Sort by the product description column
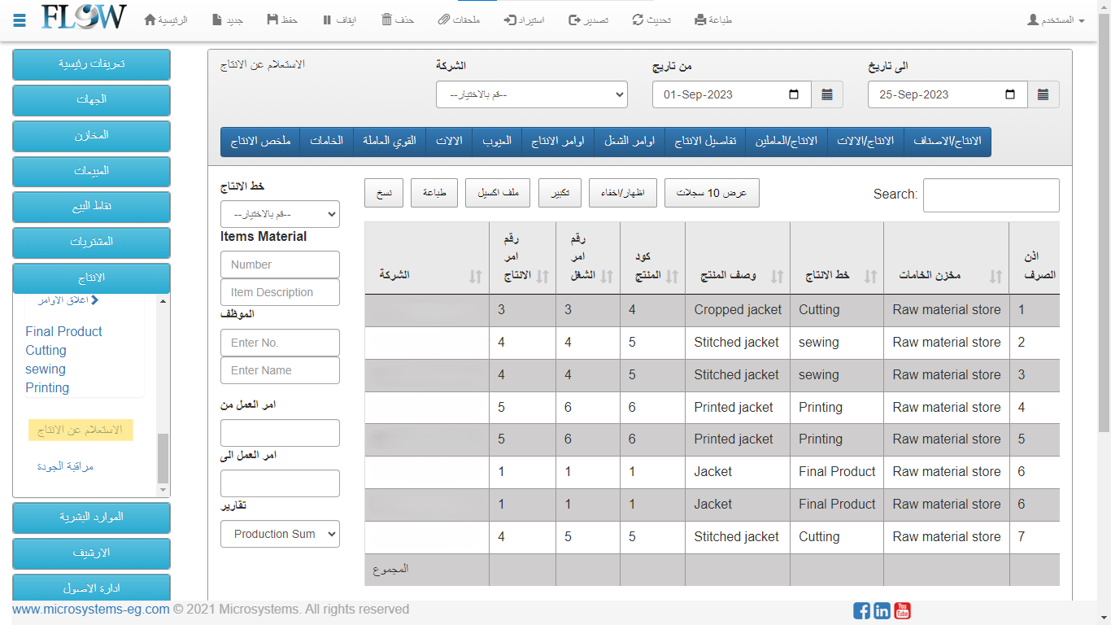This screenshot has width=1111, height=625. pyautogui.click(x=777, y=276)
